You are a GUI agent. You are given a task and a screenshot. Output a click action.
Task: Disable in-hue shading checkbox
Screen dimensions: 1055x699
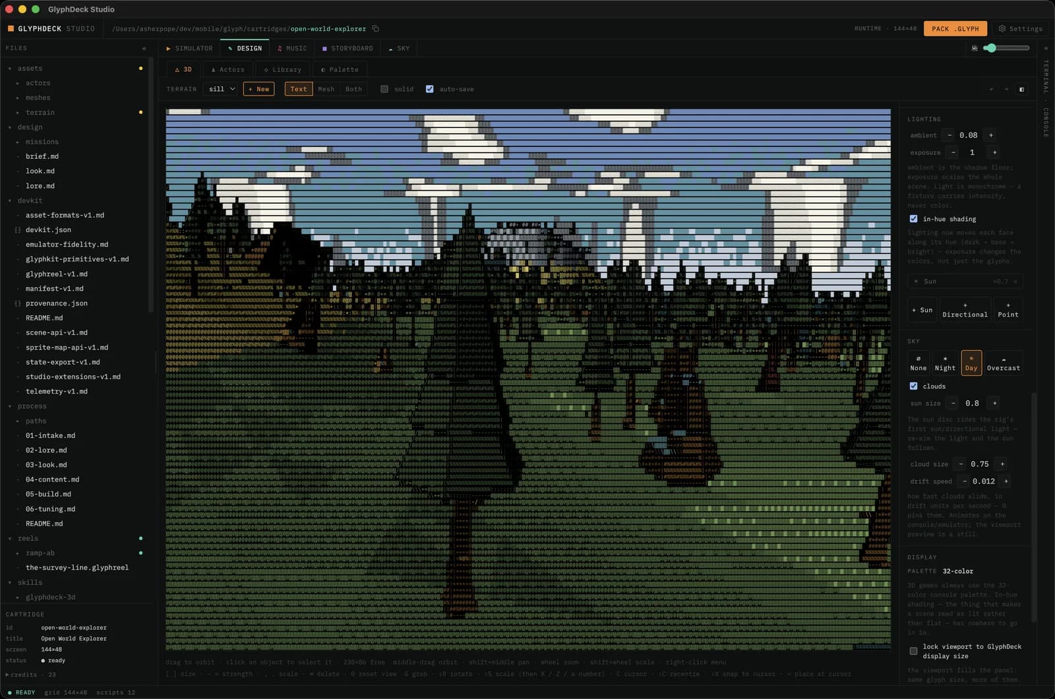coord(913,219)
